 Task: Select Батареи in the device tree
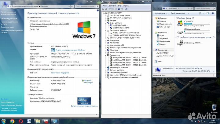113,21
